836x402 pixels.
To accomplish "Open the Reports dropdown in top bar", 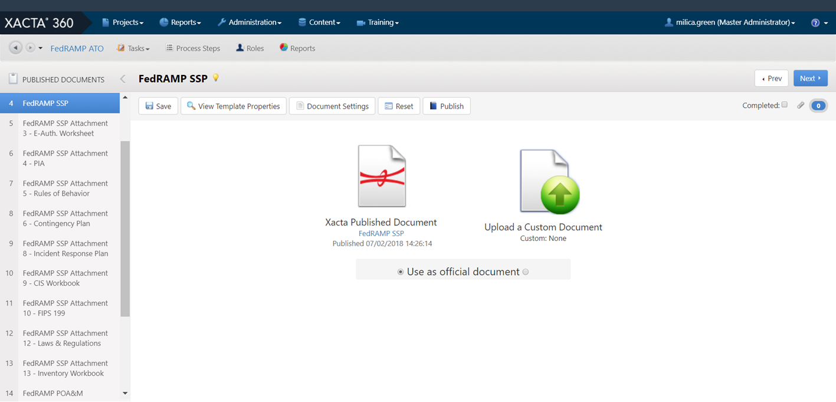I will tap(180, 22).
